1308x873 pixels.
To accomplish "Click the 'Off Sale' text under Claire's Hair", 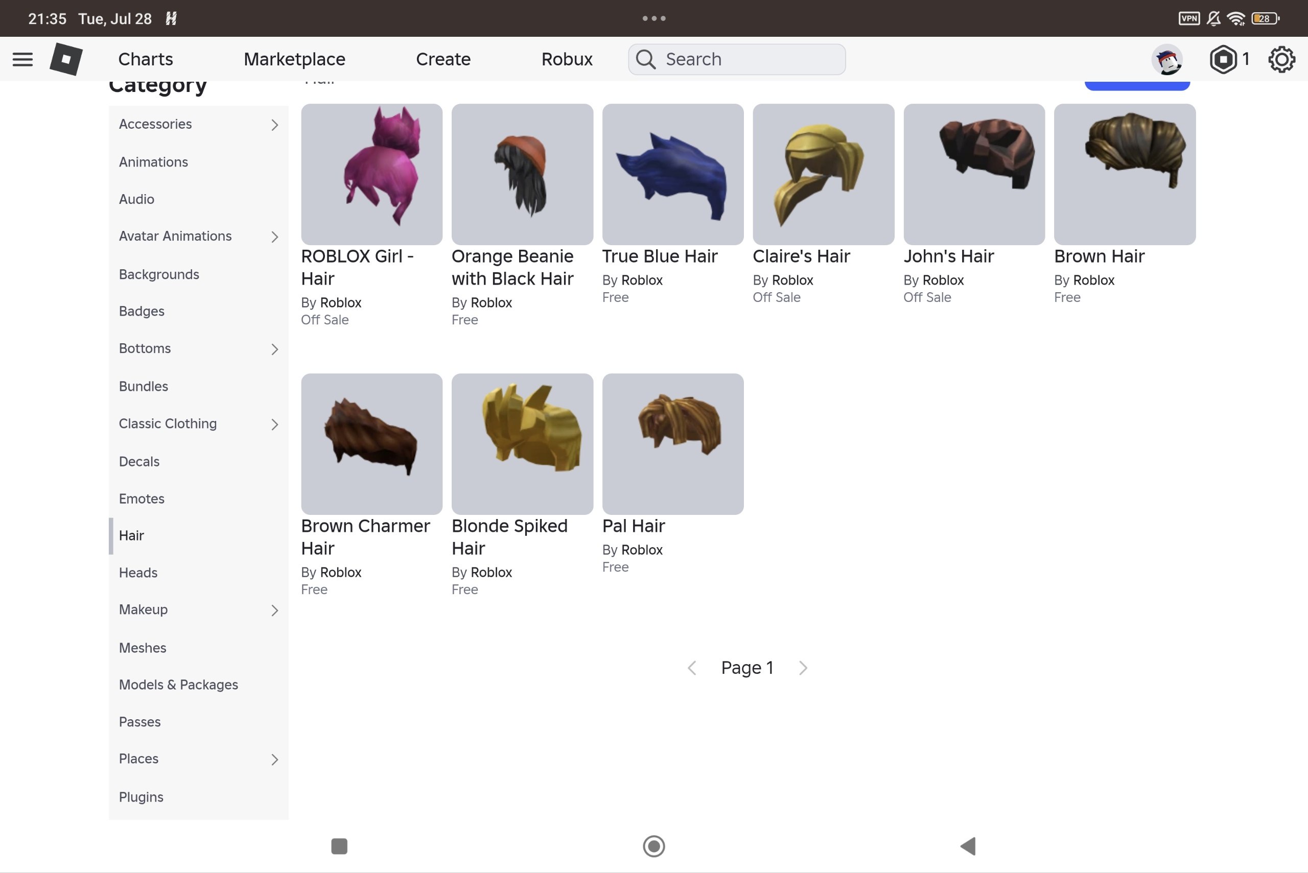I will tap(777, 297).
